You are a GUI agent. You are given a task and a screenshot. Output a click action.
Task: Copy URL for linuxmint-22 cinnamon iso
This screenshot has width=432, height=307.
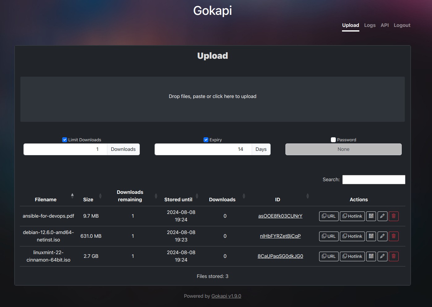329,256
